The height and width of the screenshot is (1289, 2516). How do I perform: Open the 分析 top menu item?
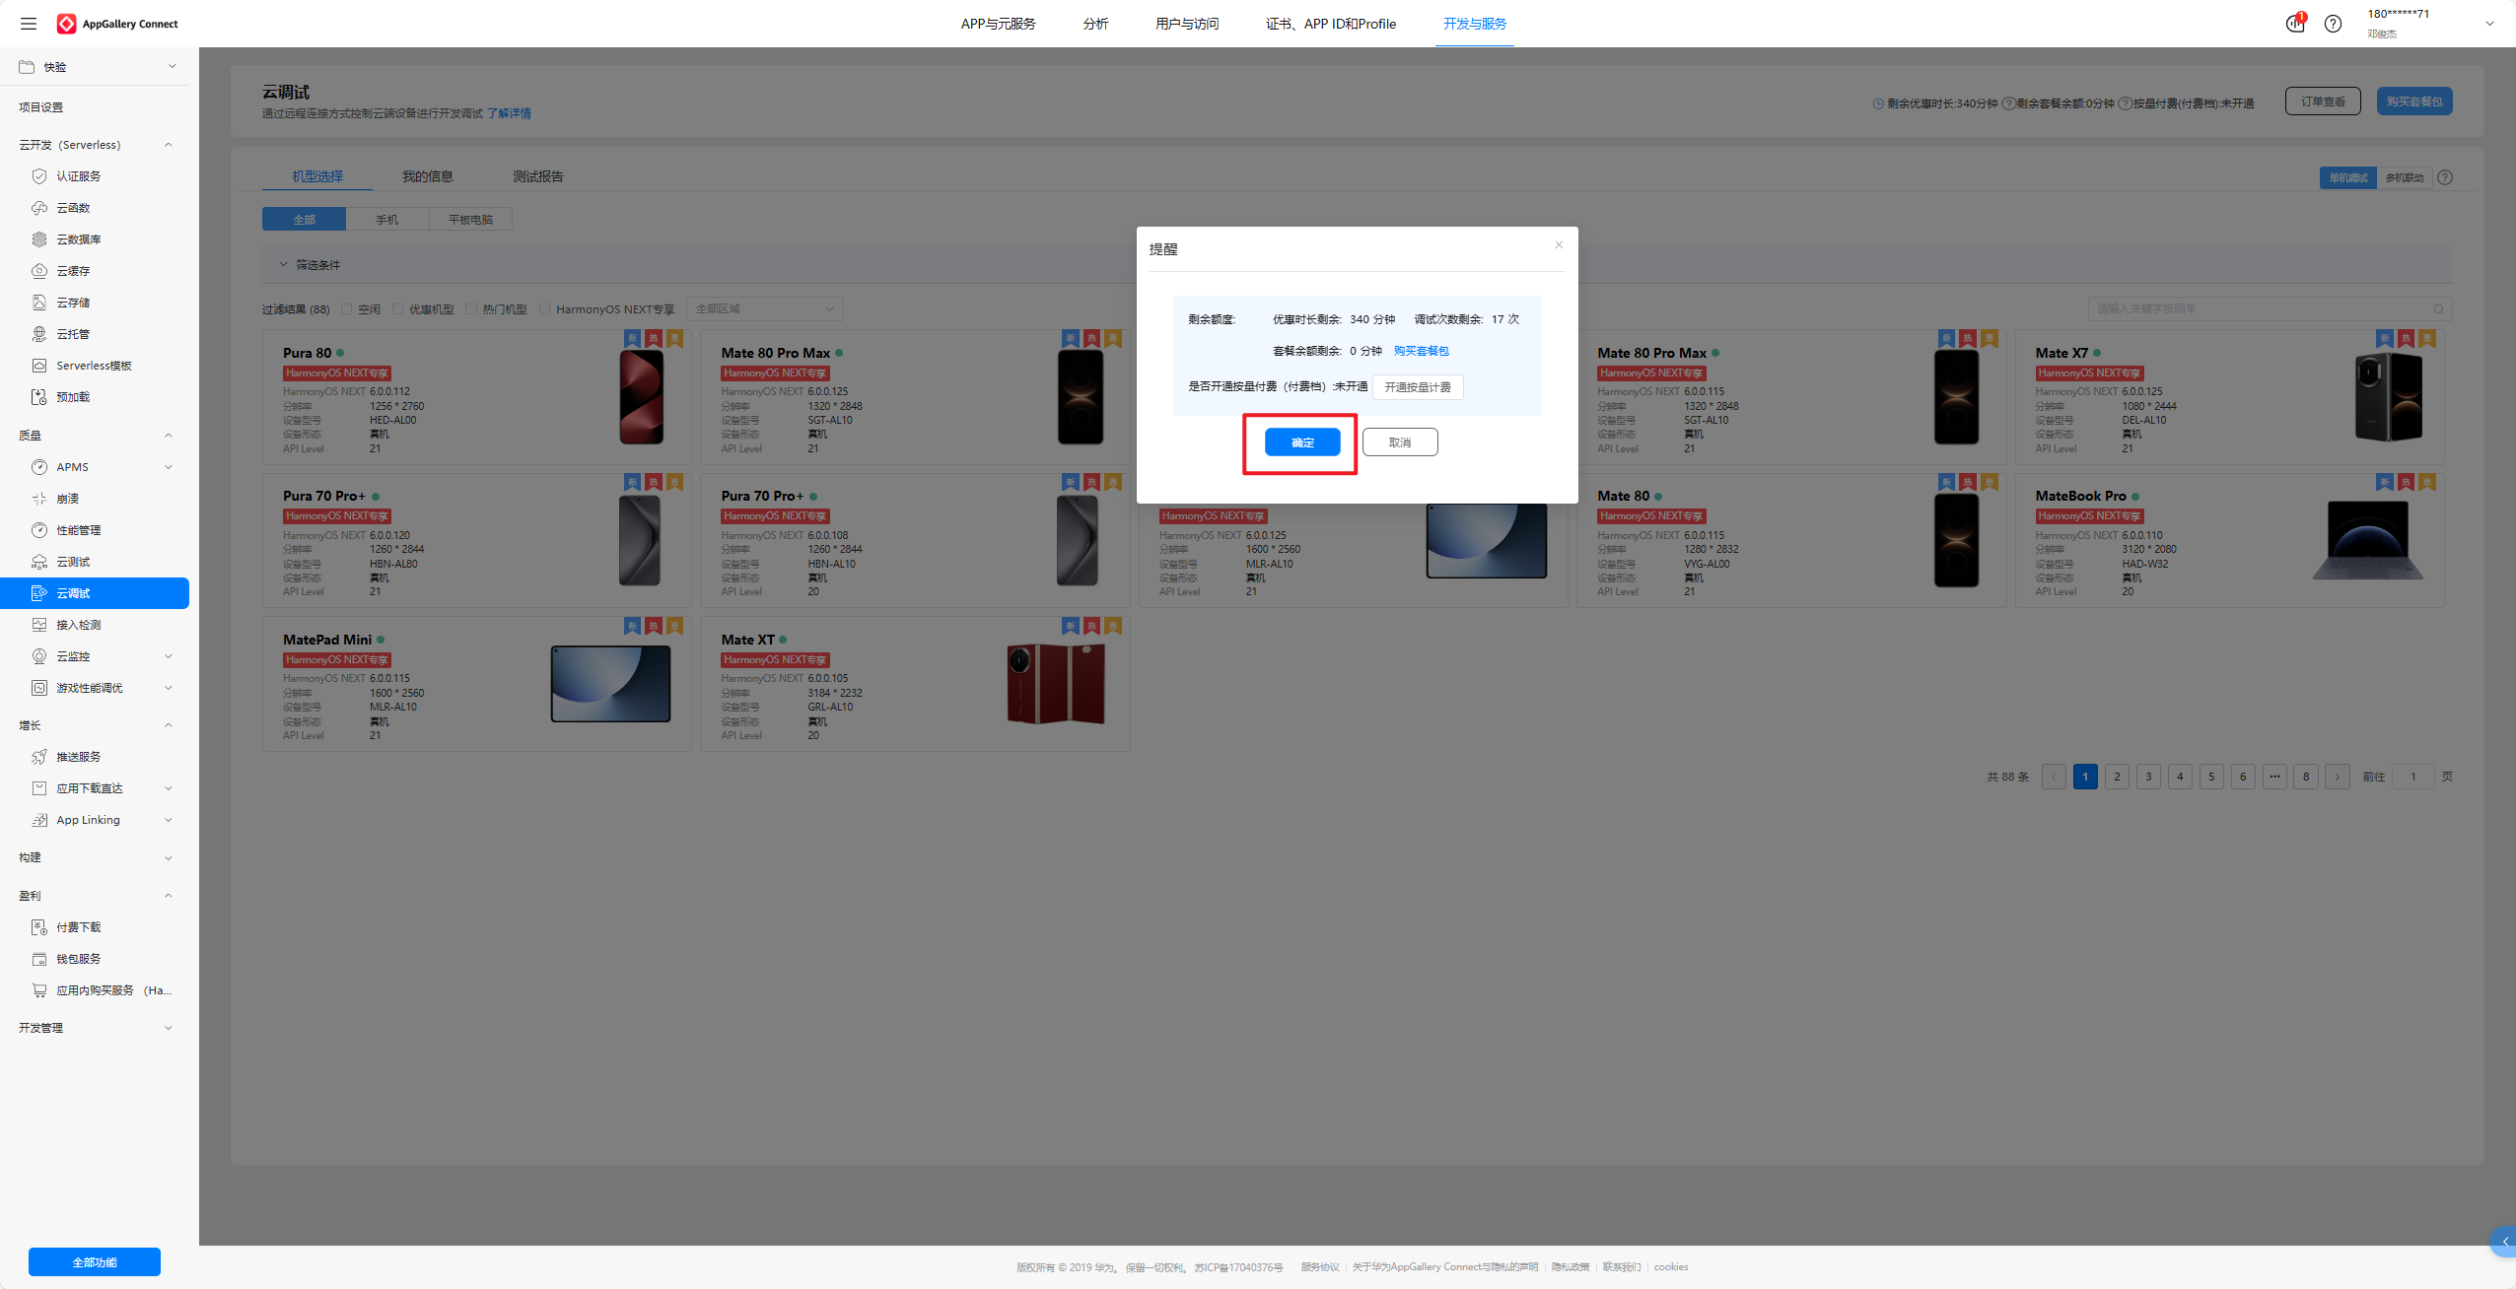pos(1095,24)
